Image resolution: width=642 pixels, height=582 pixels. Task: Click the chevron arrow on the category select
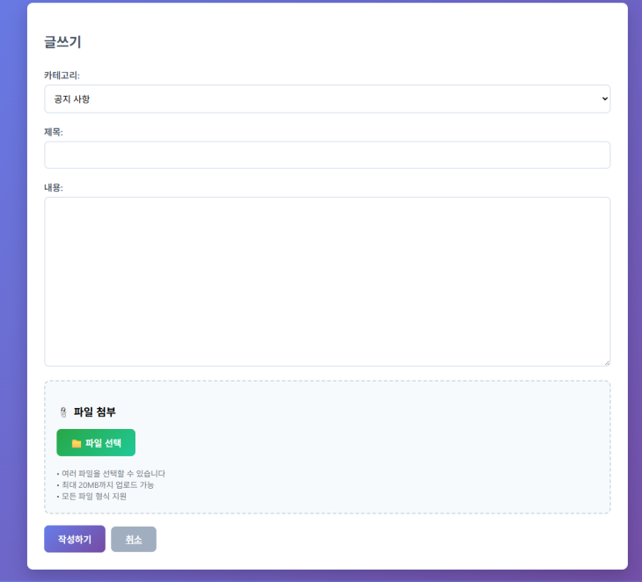click(604, 98)
